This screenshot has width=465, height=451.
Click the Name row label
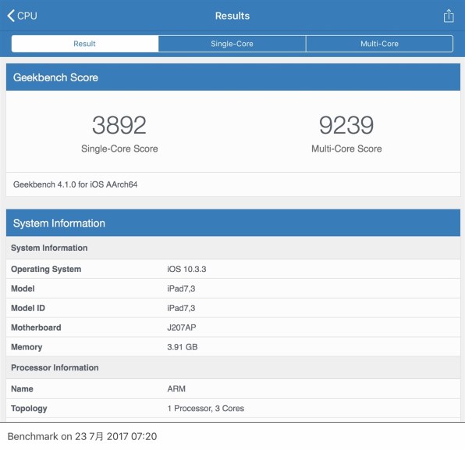[x=22, y=388]
